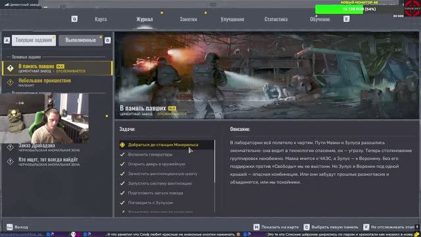Open the Обучение tab
This screenshot has width=421, height=237.
320,19
